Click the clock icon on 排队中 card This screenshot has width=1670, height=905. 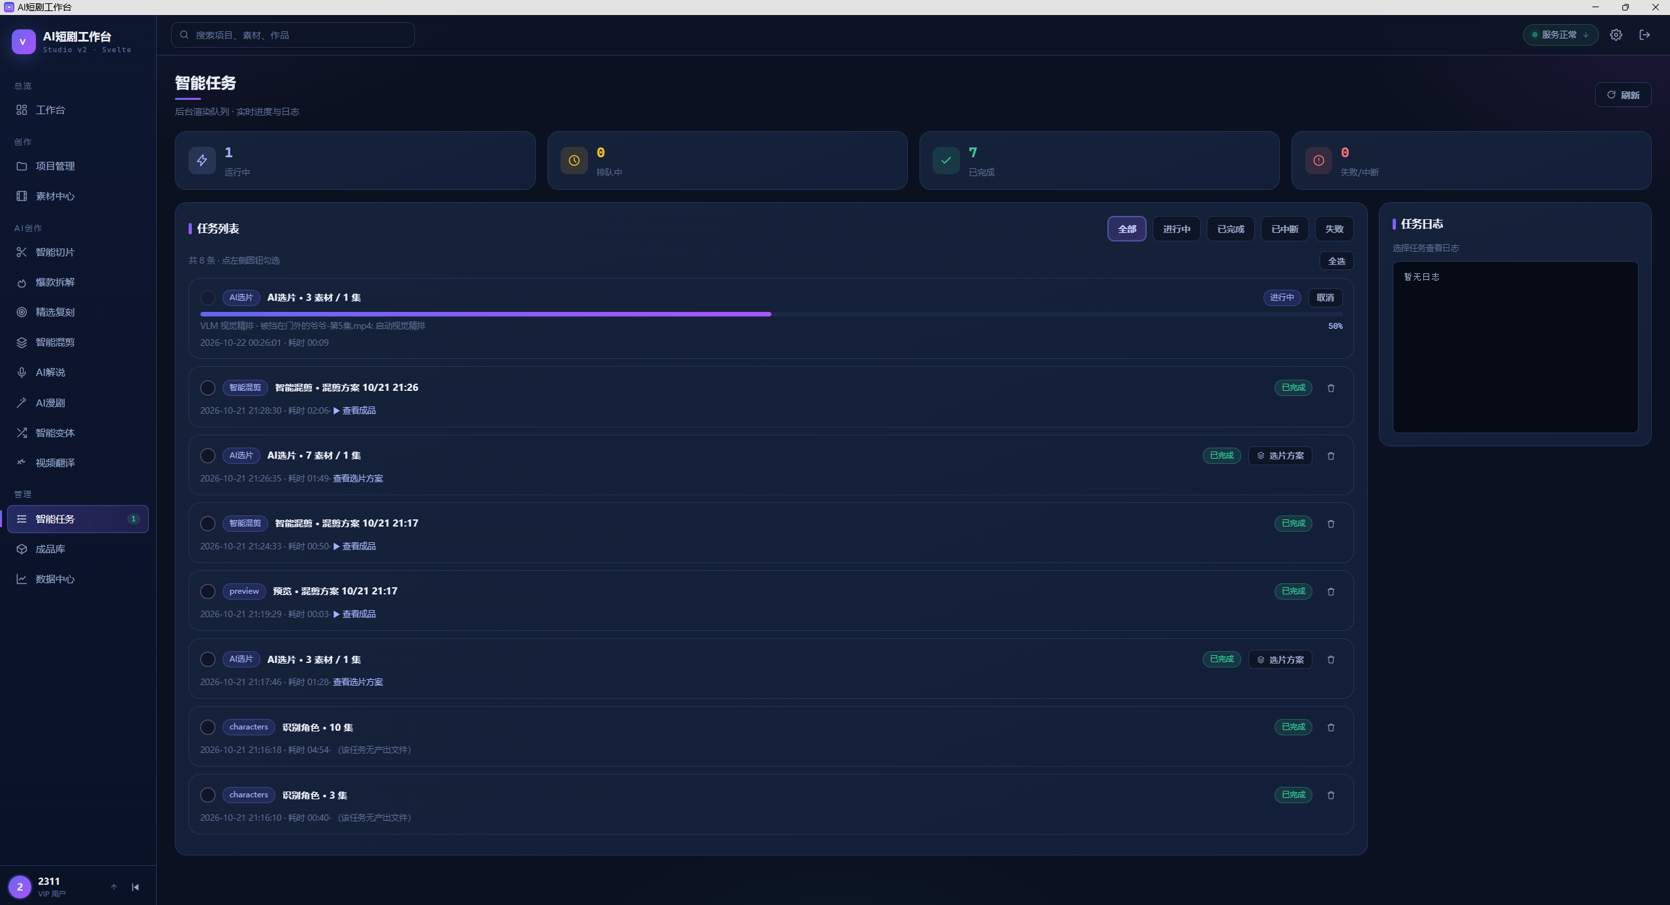574,161
